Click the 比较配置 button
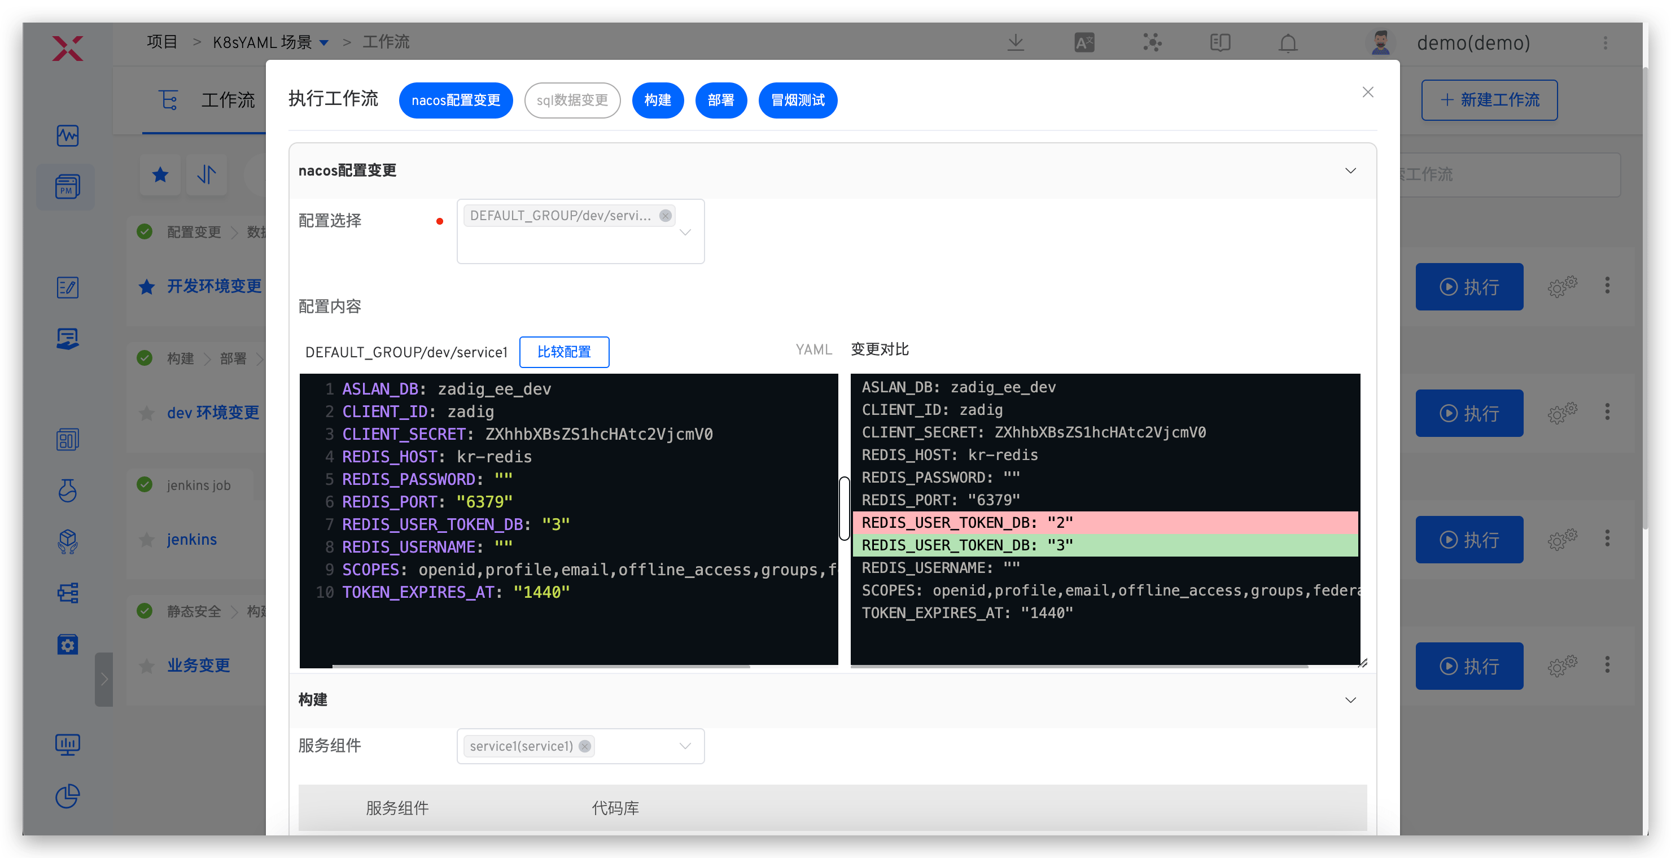This screenshot has width=1671, height=858. click(x=564, y=352)
